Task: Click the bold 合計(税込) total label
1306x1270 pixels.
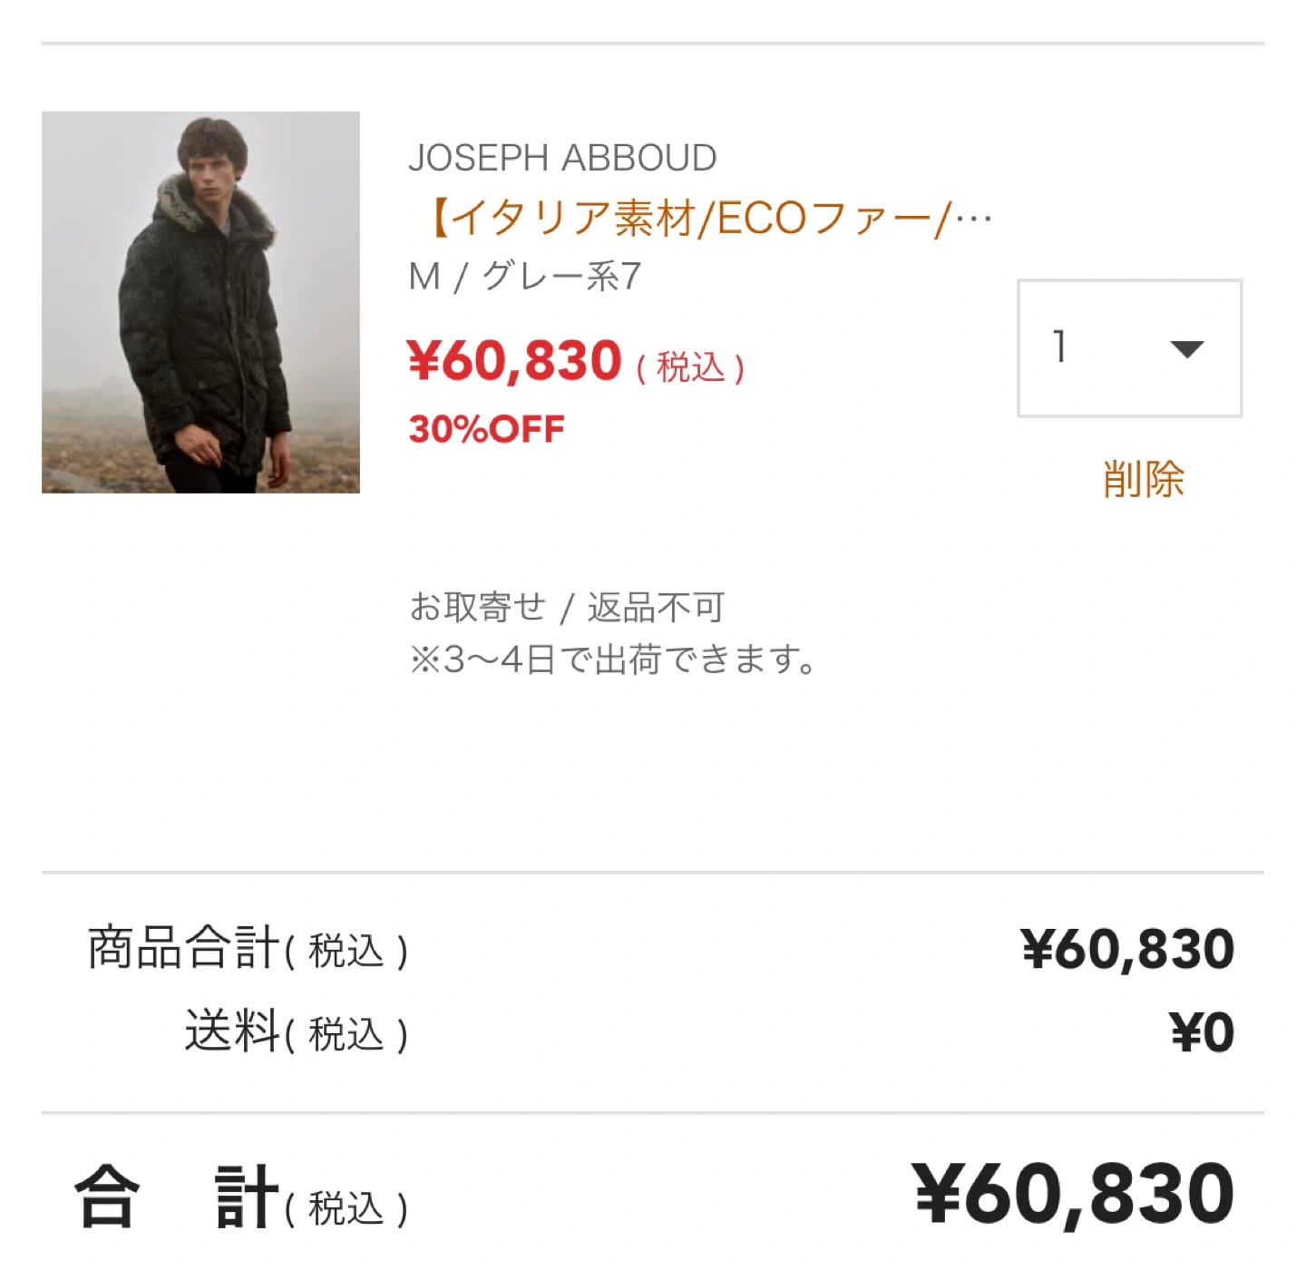Action: point(241,1197)
